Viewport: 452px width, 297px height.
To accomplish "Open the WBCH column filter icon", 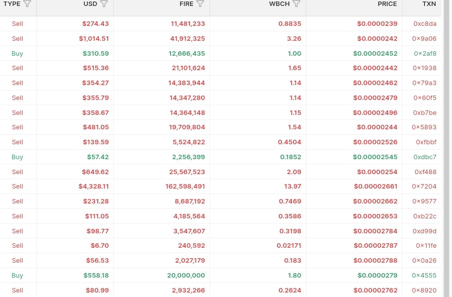I will (x=296, y=4).
